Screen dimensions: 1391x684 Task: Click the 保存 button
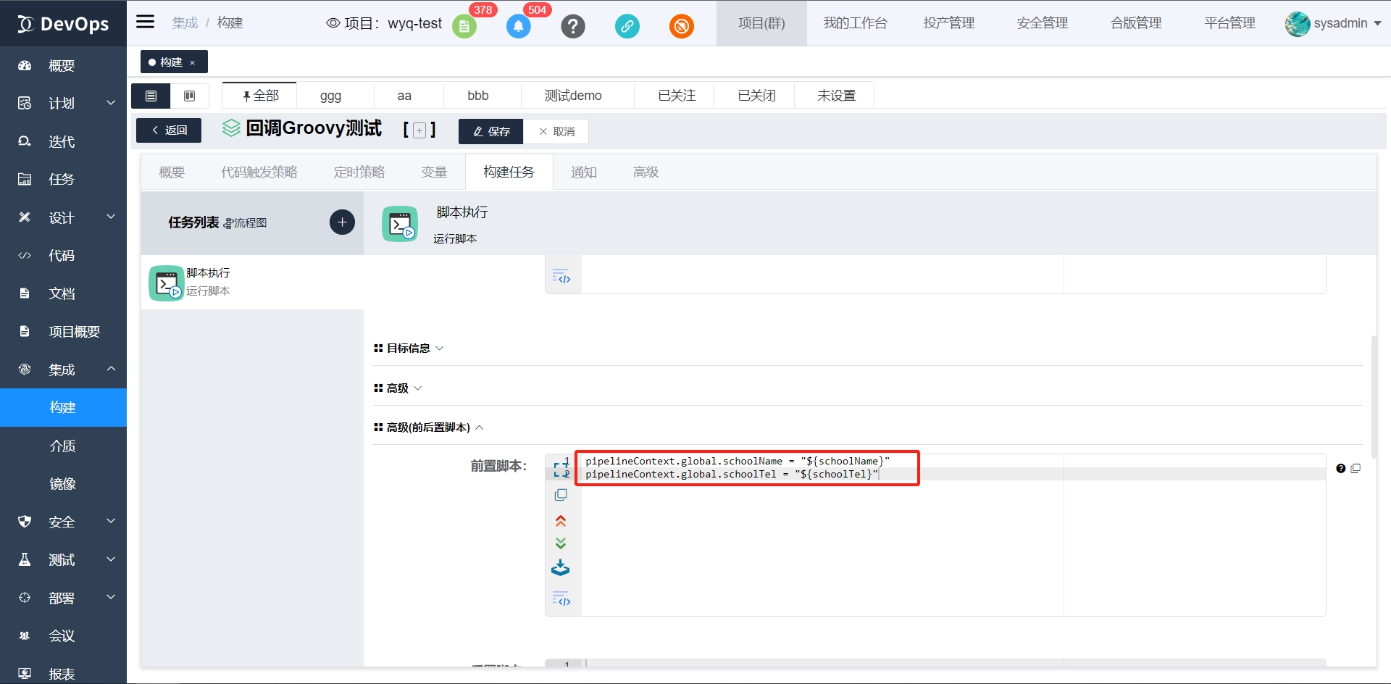tap(491, 131)
